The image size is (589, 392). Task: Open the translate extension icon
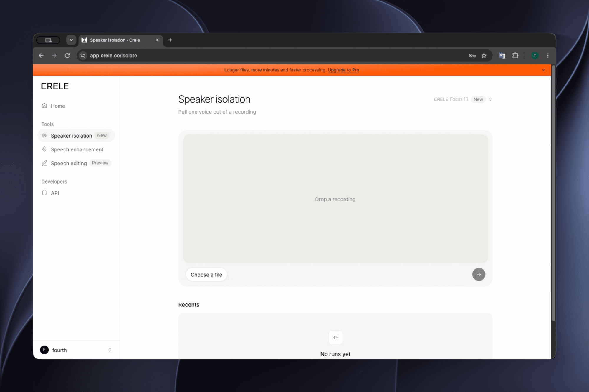(x=502, y=56)
